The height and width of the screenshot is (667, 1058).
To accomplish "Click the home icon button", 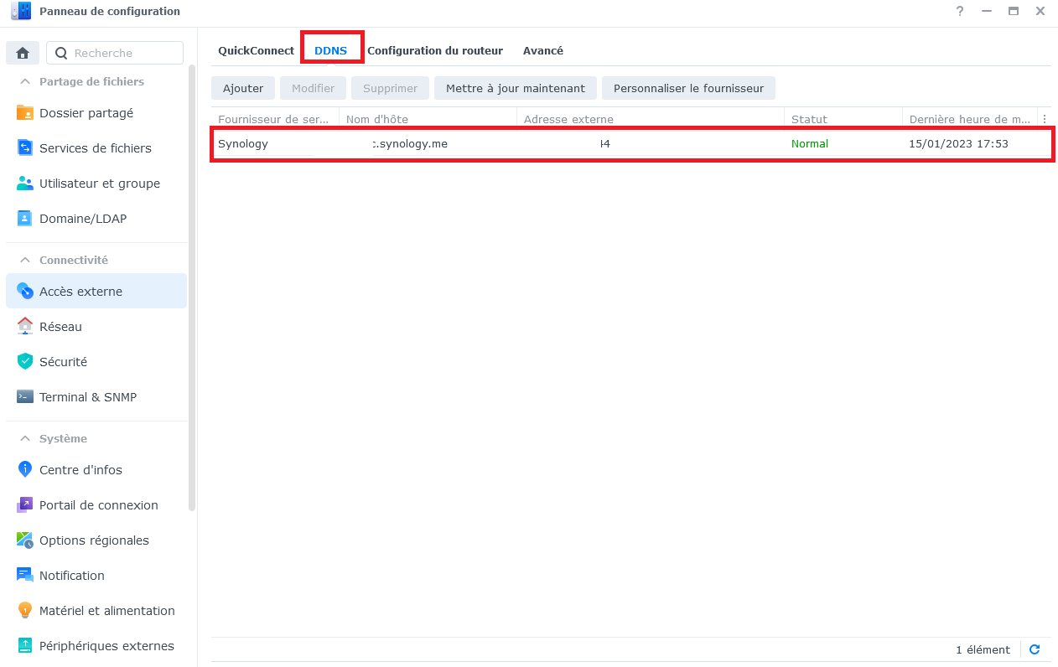I will point(23,53).
